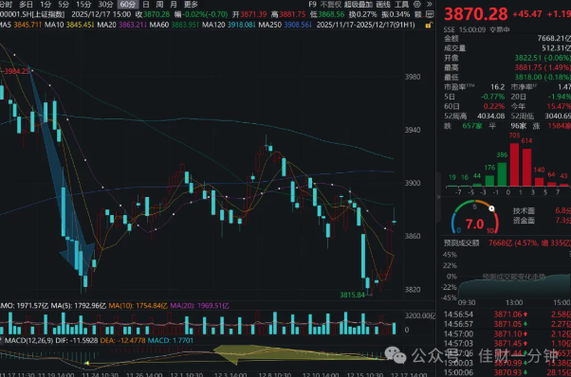Open the 画线 drawing tools
Viewport: 571px width, 377px height.
[x=383, y=5]
